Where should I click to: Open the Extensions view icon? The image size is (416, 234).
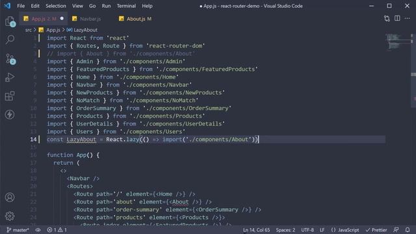(10, 96)
